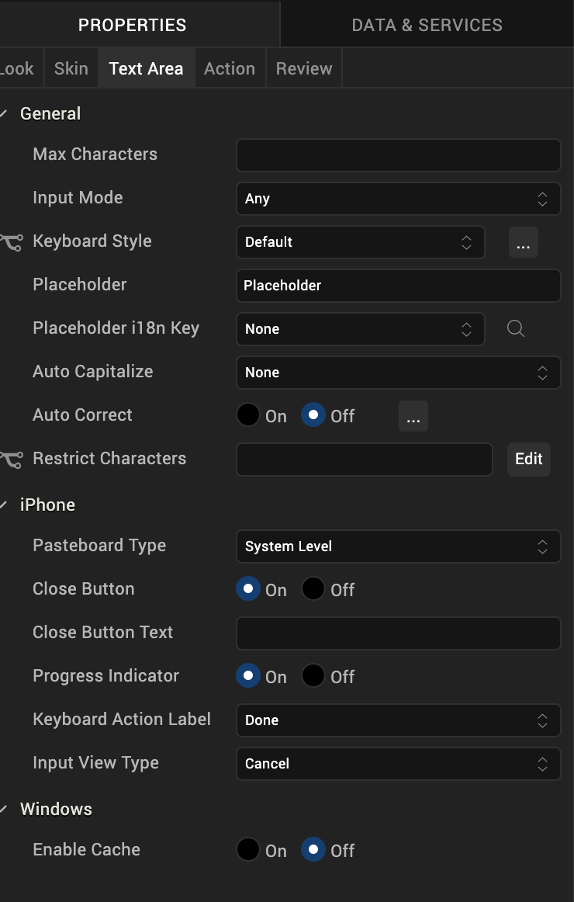The height and width of the screenshot is (902, 574).
Task: Turn Auto Correct on
Action: pyautogui.click(x=248, y=415)
